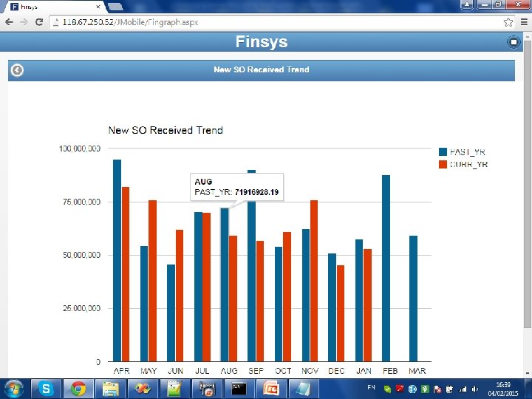Reload the page with the refresh icon
The height and width of the screenshot is (399, 532).
[39, 22]
